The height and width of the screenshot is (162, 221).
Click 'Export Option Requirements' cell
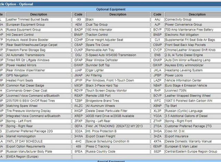point(39,146)
